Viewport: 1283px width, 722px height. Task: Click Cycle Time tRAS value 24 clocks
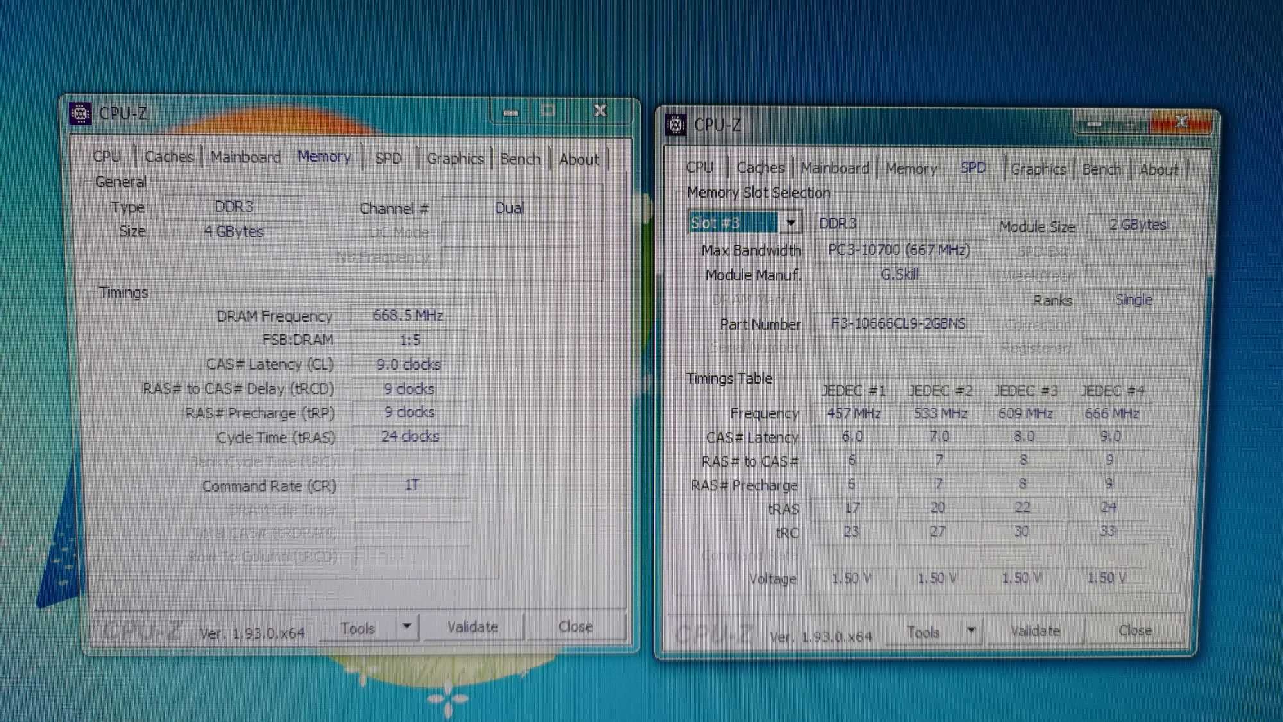(411, 436)
